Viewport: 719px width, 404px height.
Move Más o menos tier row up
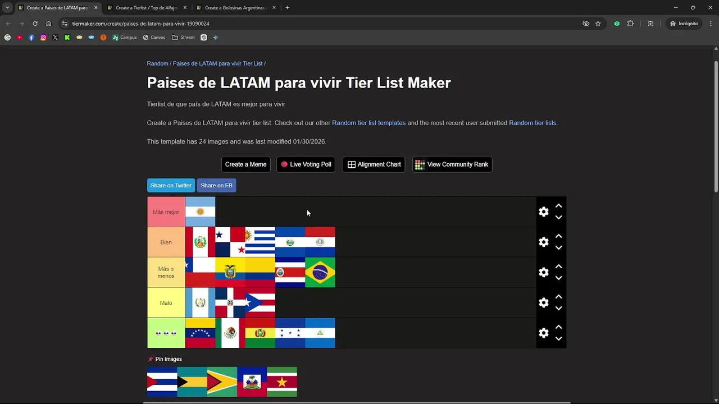coord(558,267)
